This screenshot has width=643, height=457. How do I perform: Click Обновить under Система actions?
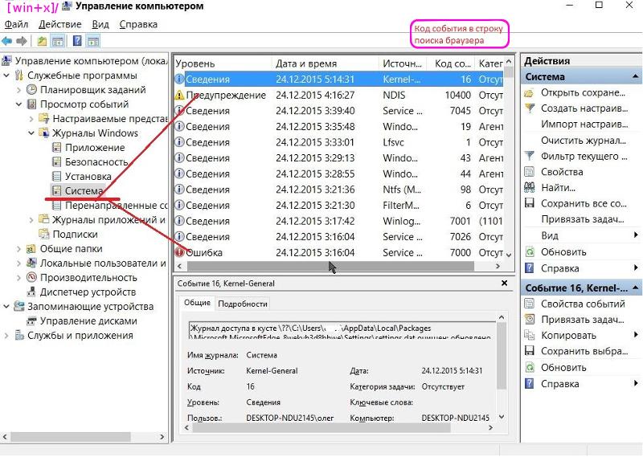563,252
